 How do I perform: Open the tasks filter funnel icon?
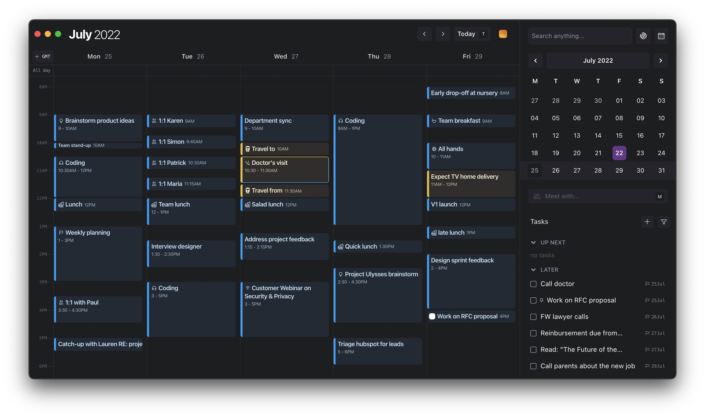pyautogui.click(x=664, y=222)
